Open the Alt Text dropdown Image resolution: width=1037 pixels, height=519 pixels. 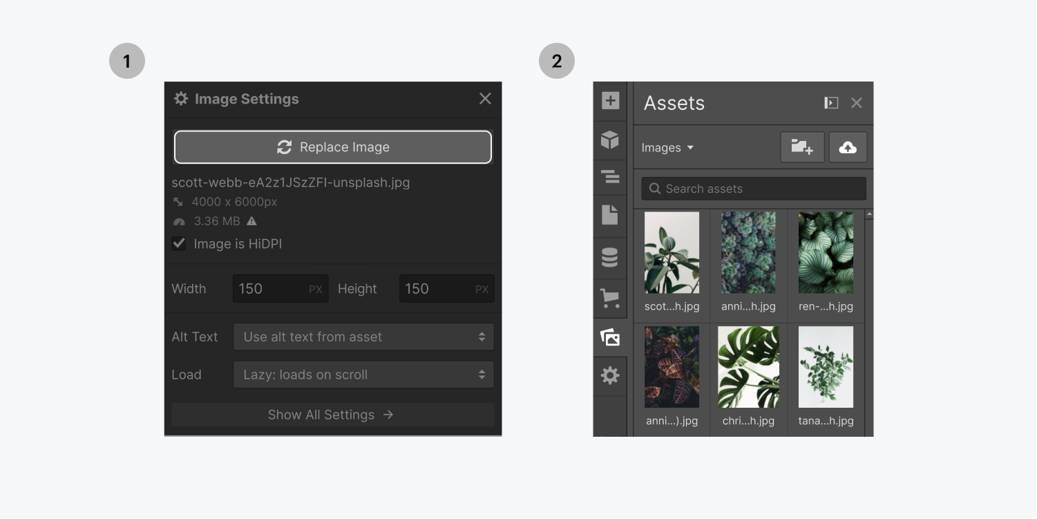363,337
